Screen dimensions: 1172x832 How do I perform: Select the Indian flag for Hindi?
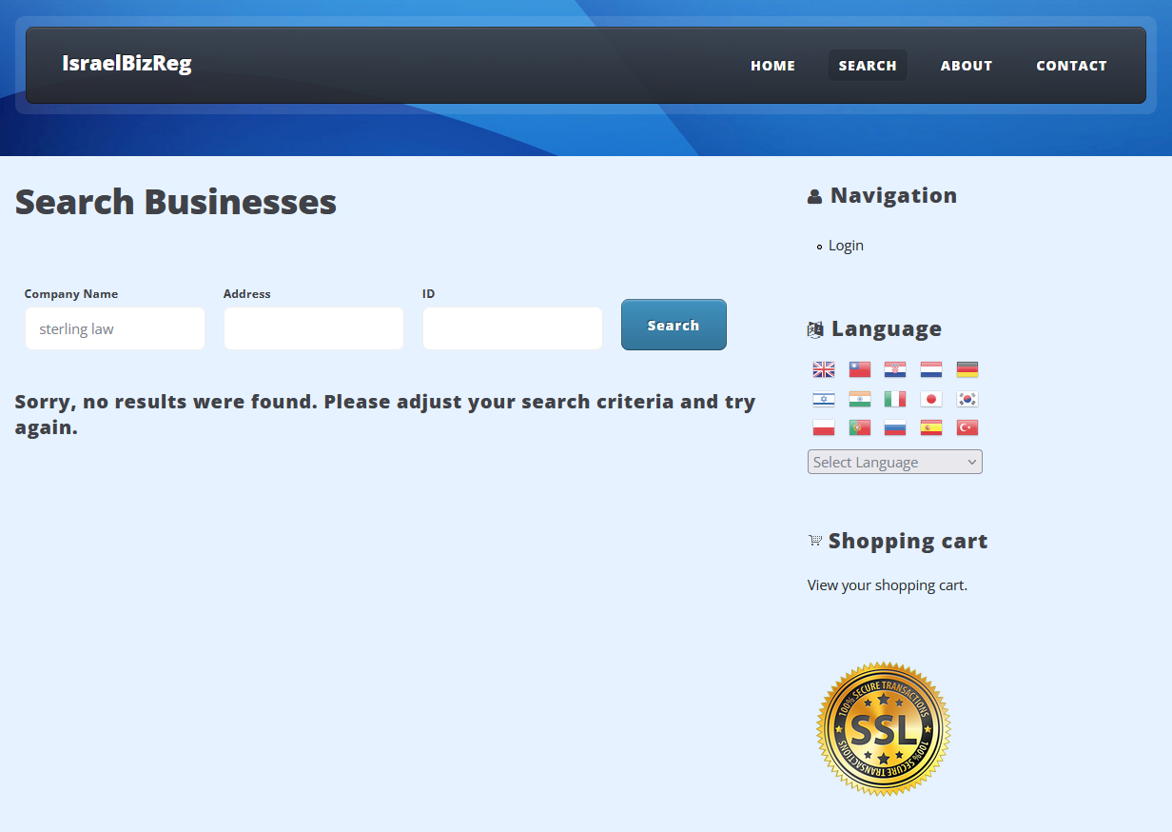[x=860, y=399]
